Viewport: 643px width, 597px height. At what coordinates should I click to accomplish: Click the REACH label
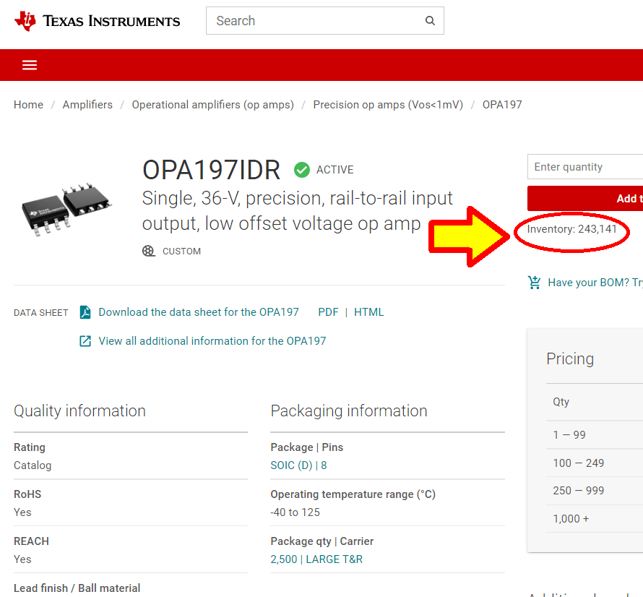[31, 541]
